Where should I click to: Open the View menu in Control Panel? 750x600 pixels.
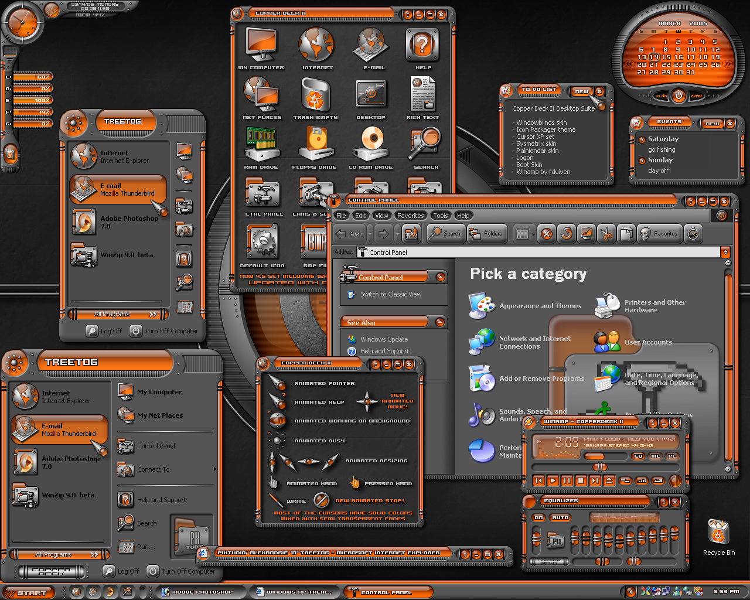[x=381, y=216]
